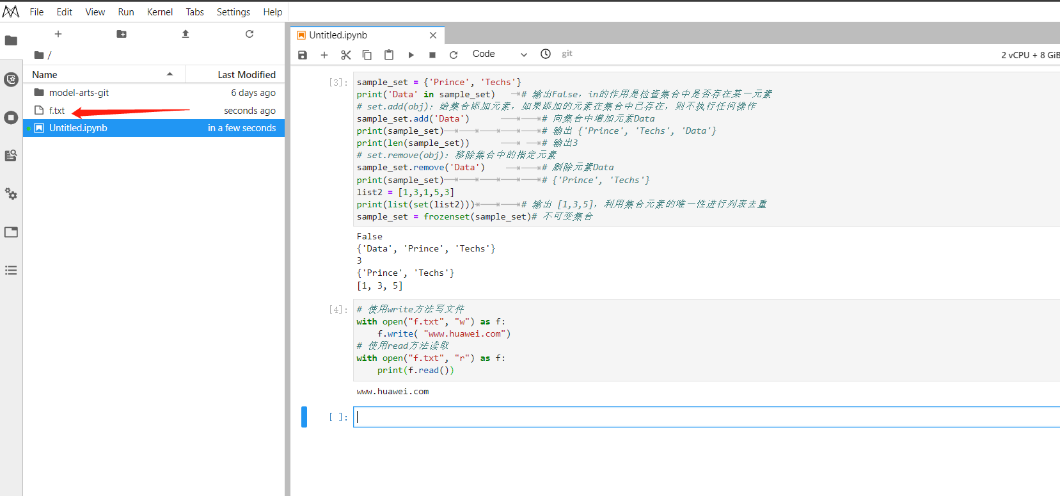The image size is (1060, 496).
Task: Open Running Terminals and Kernels panel
Action: [x=11, y=118]
